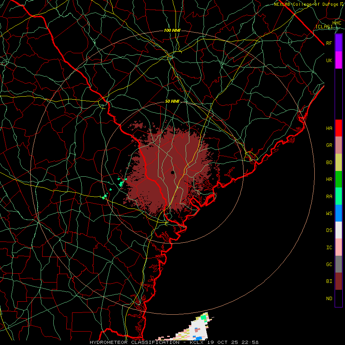The image size is (345, 345).
Task: Click the ND black legend swatch
Action: (338, 298)
